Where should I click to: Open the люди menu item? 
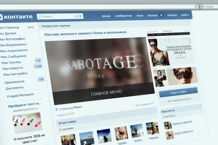pyautogui.click(x=106, y=16)
